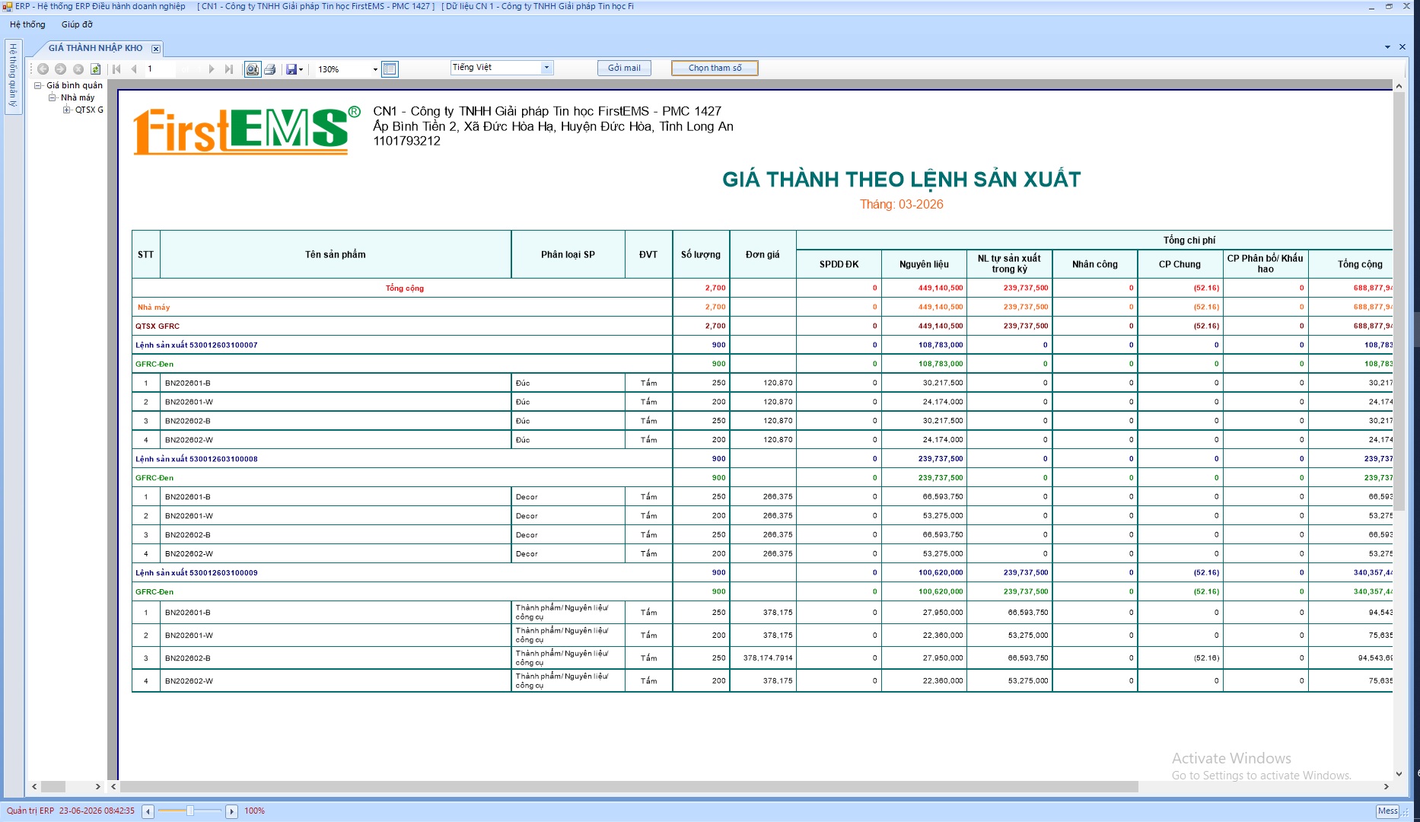The height and width of the screenshot is (822, 1420).
Task: Expand the QTSX G tree node
Action: pos(67,110)
